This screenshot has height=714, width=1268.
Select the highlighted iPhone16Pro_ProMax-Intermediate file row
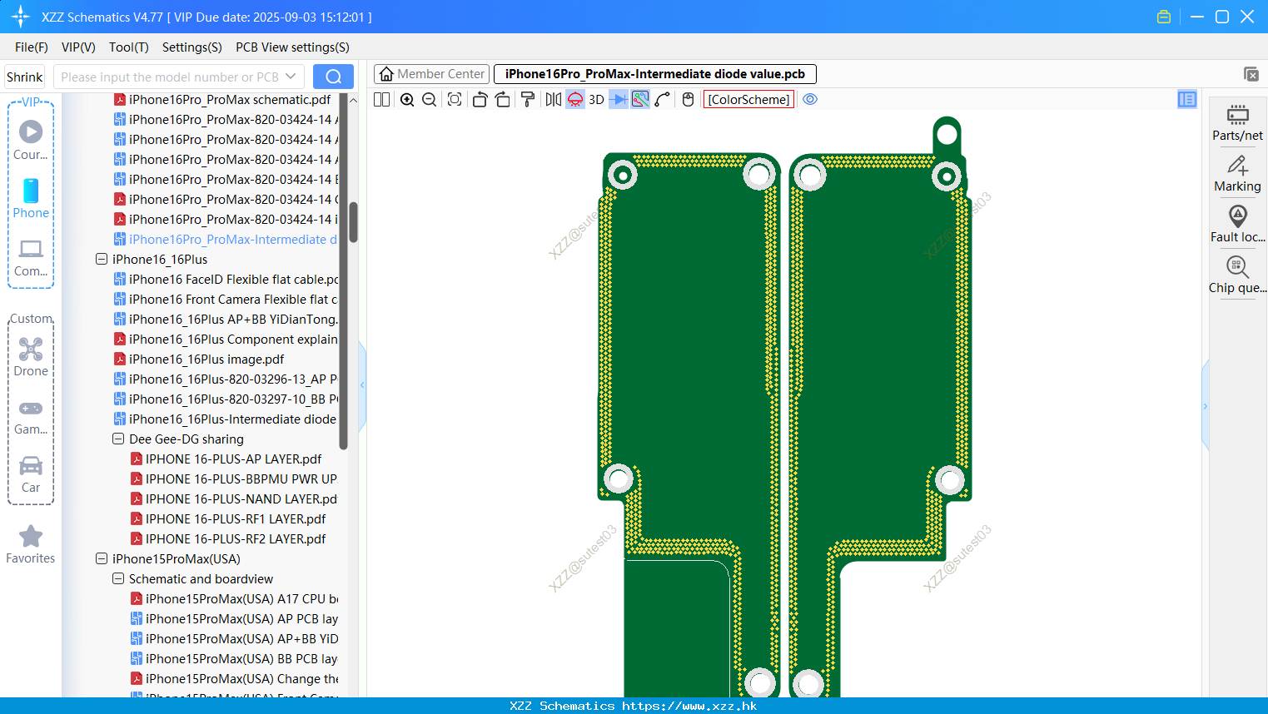pos(226,240)
